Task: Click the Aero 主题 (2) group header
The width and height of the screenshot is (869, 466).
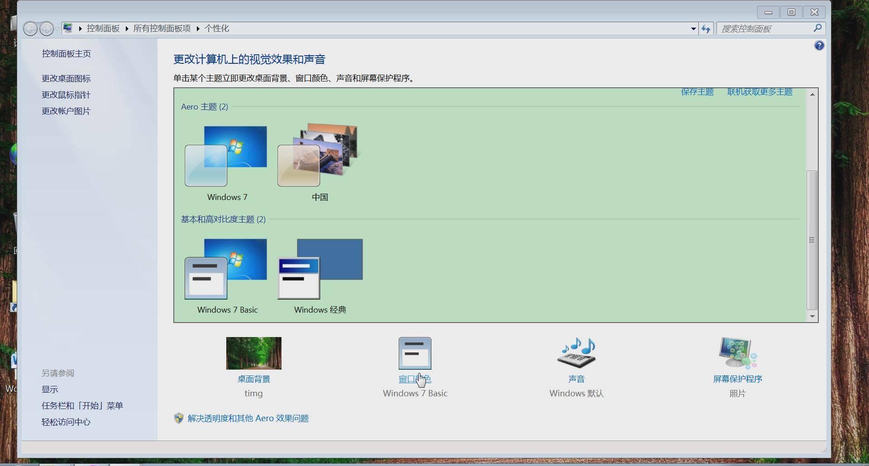Action: click(x=205, y=107)
